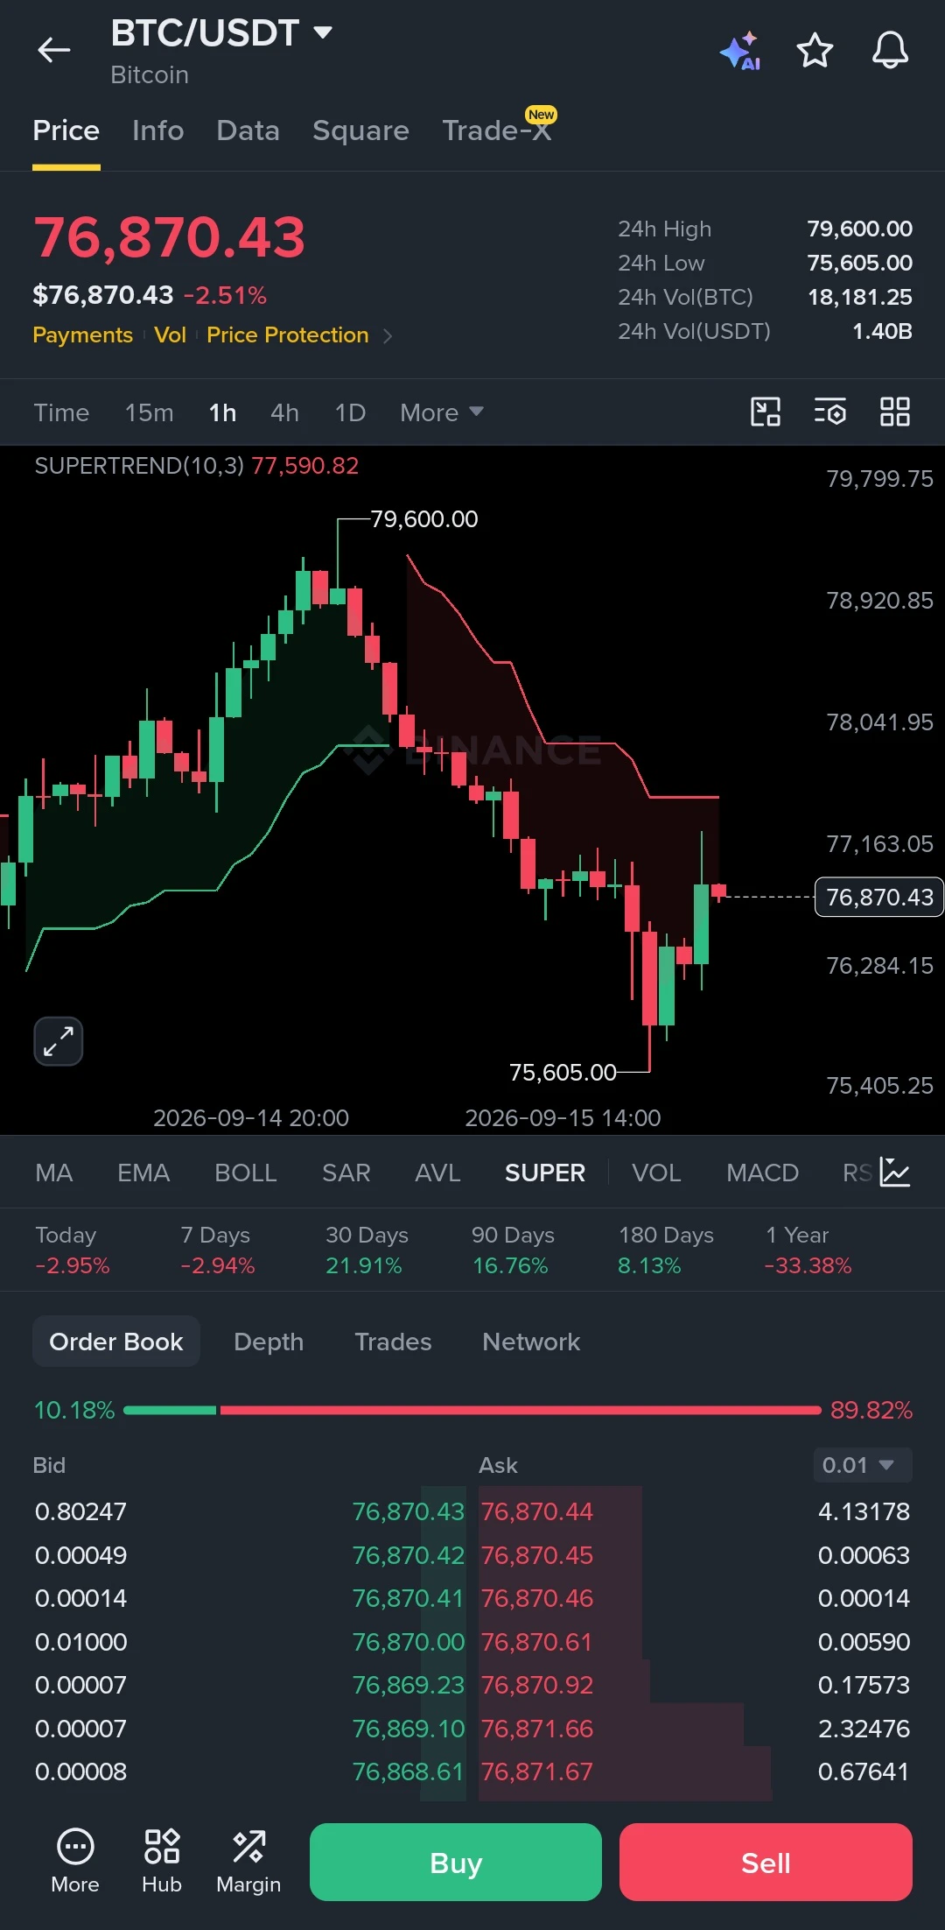Toggle the MACD sub-indicator

(762, 1173)
